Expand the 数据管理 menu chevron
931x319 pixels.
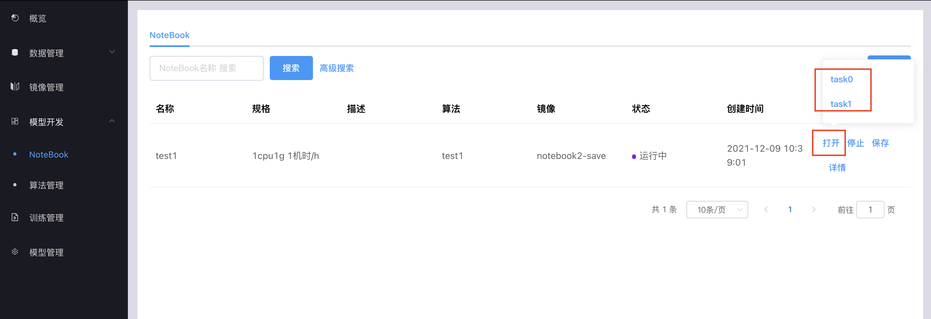(112, 52)
